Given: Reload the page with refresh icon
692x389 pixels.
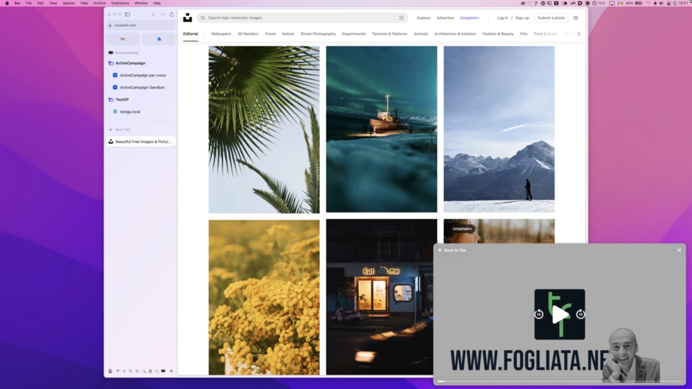Looking at the screenshot, I should pyautogui.click(x=172, y=15).
